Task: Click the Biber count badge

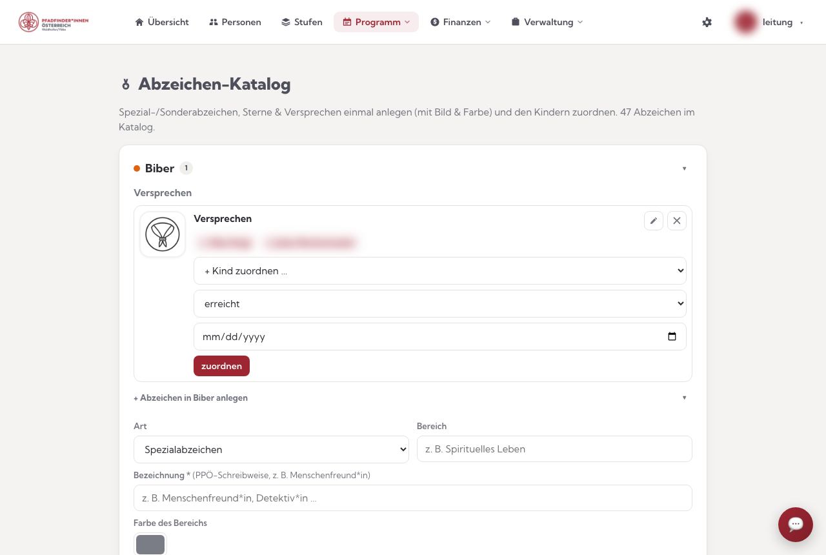Action: [186, 168]
